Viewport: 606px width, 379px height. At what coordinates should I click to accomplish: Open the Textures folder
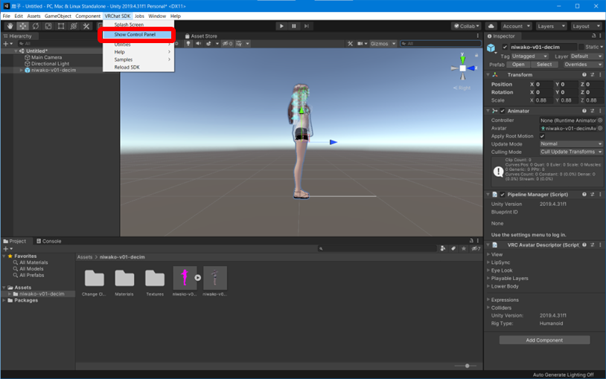(x=154, y=278)
